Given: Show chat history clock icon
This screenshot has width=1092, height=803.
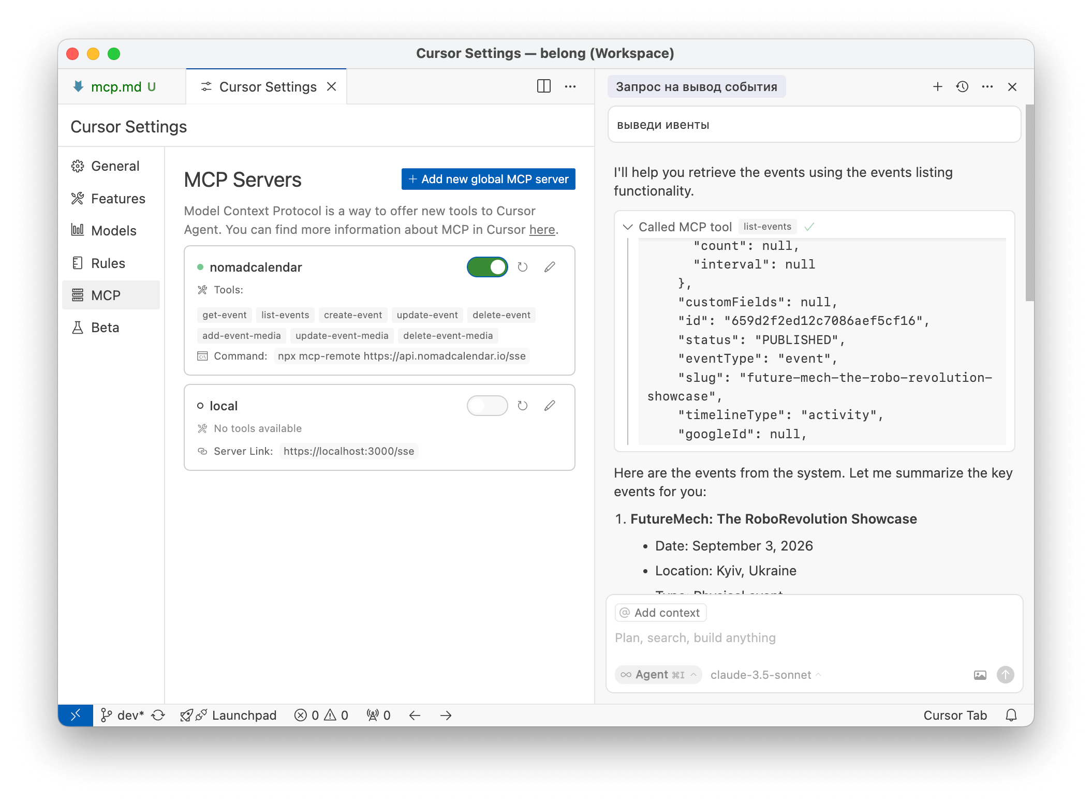Looking at the screenshot, I should coord(962,86).
